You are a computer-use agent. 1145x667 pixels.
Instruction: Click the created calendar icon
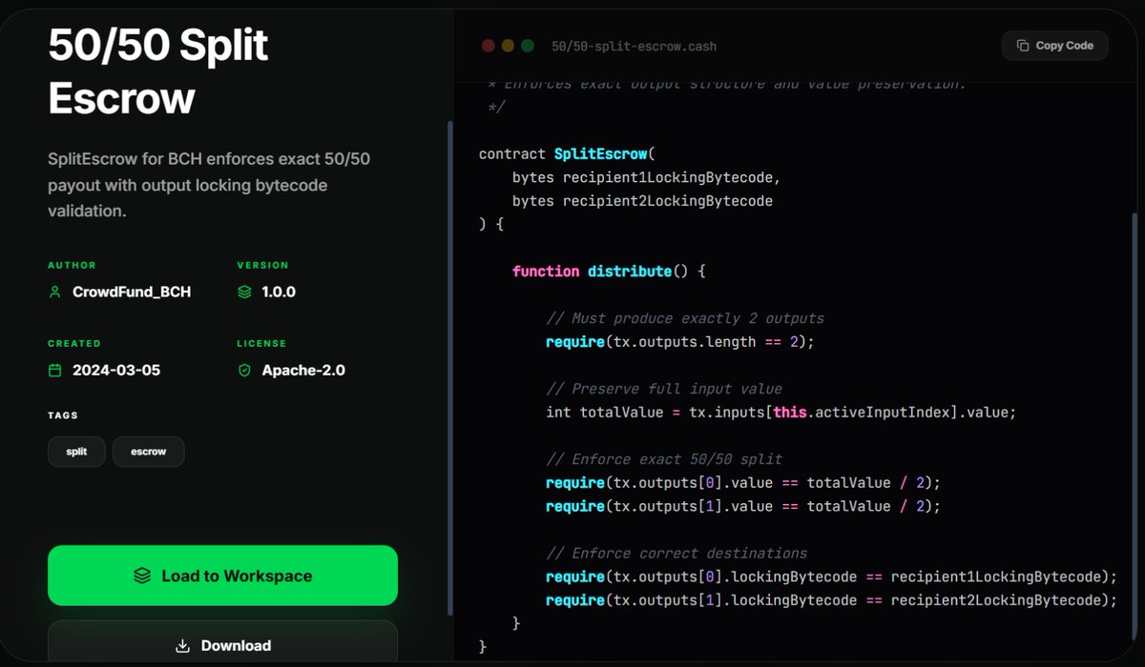(55, 371)
